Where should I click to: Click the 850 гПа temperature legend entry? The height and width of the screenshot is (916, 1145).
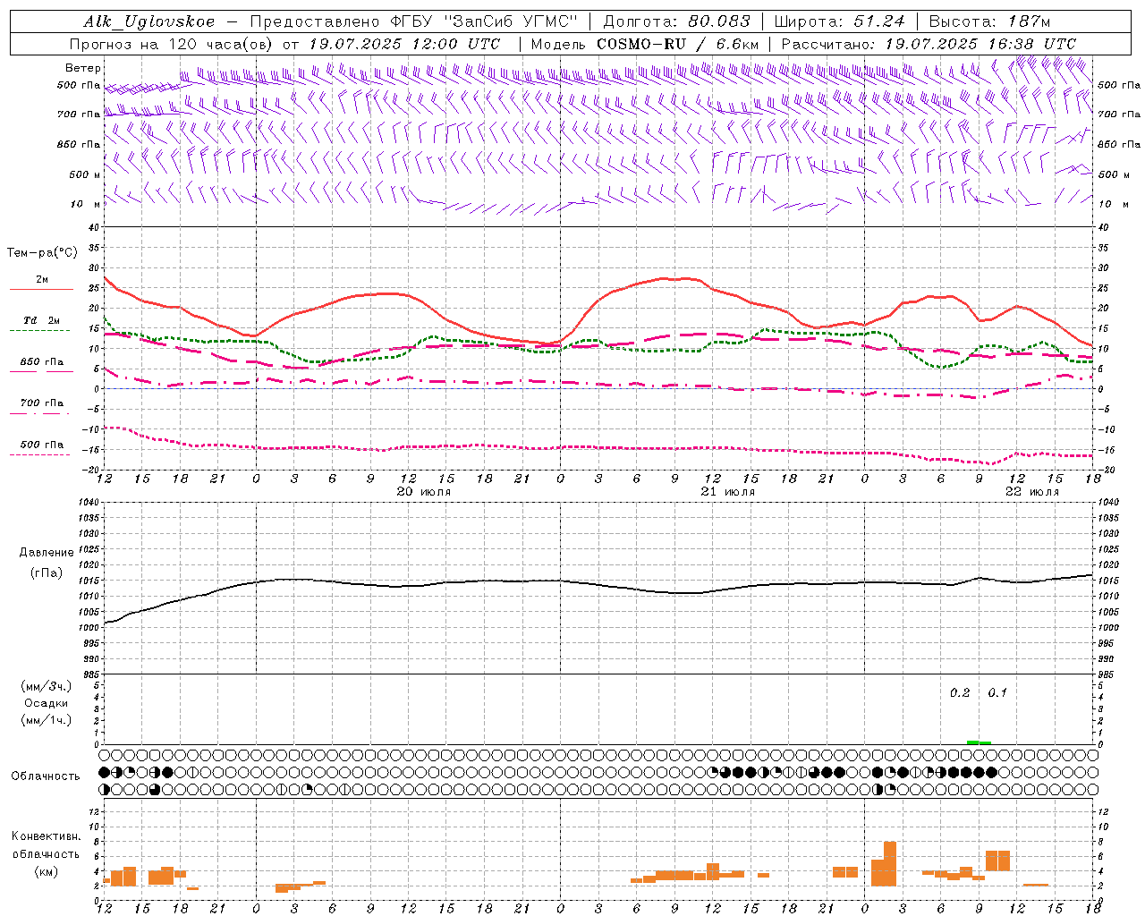click(42, 362)
